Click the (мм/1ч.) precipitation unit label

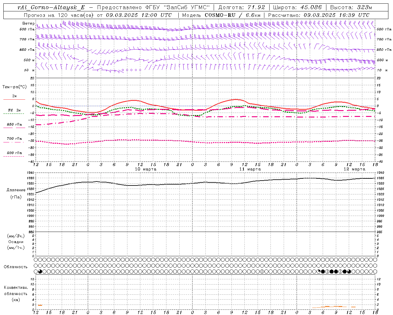pos(16,248)
